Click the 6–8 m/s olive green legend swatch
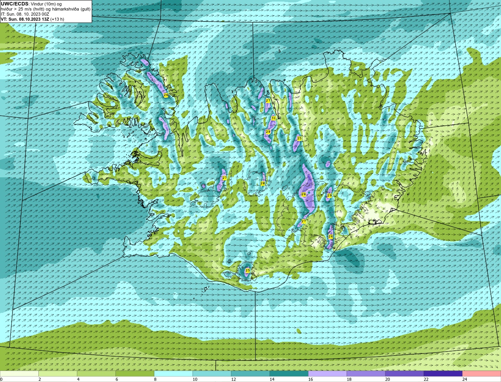The width and height of the screenshot is (501, 382). [135, 373]
